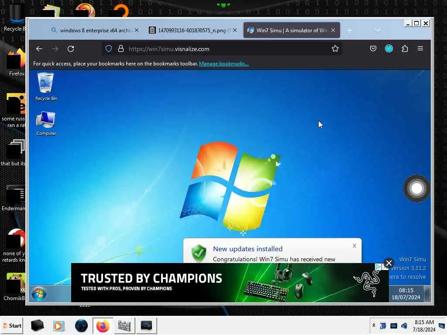Image resolution: width=447 pixels, height=335 pixels.
Task: Close the Razer ad banner
Action: click(x=389, y=263)
